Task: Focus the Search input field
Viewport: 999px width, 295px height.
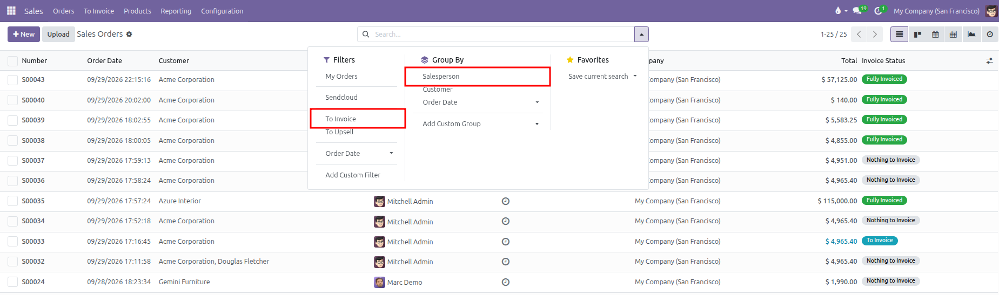Action: pos(502,34)
